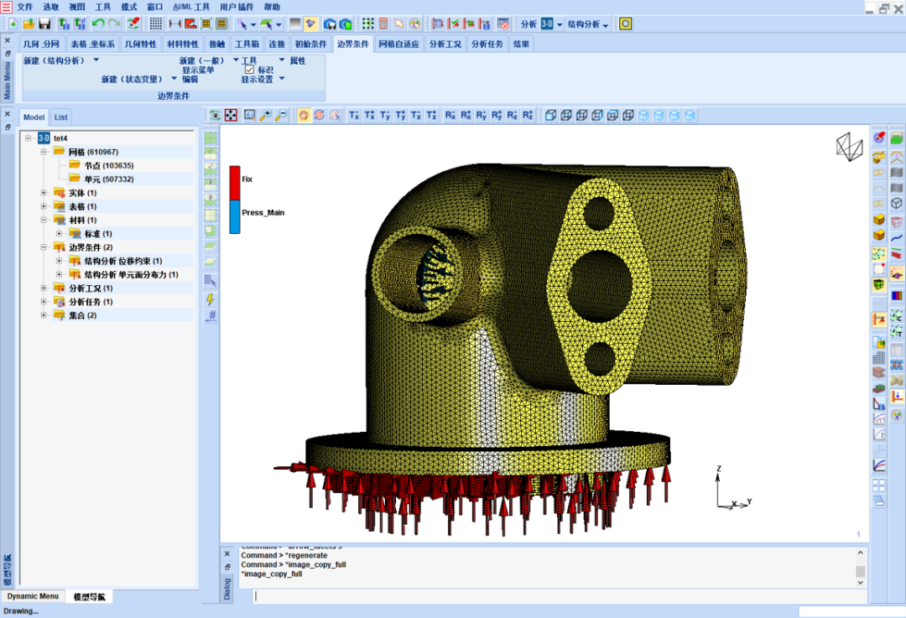906x618 pixels.
Task: Toggle the 标识 checkbox
Action: coord(250,70)
